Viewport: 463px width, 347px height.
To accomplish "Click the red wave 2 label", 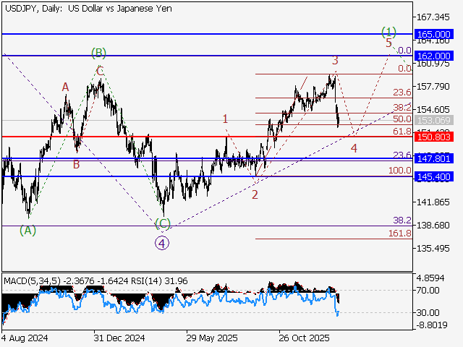I will tap(255, 194).
